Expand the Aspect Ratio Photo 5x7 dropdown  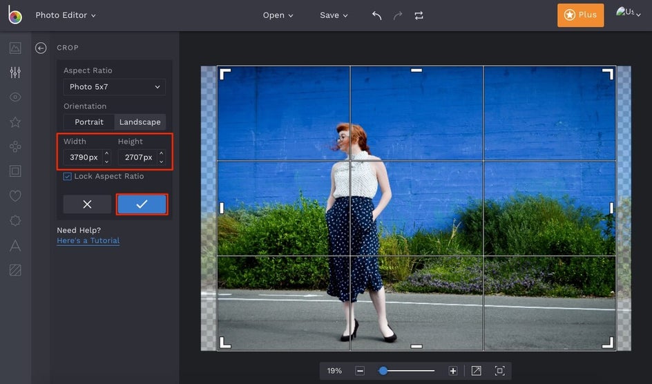click(x=115, y=87)
